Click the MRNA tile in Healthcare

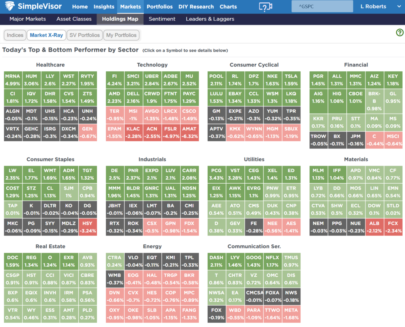tap(12, 80)
